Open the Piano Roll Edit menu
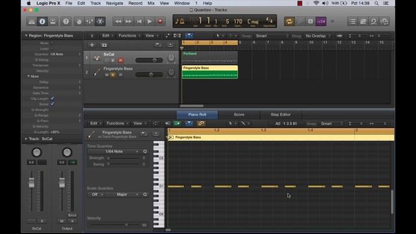 coord(96,123)
